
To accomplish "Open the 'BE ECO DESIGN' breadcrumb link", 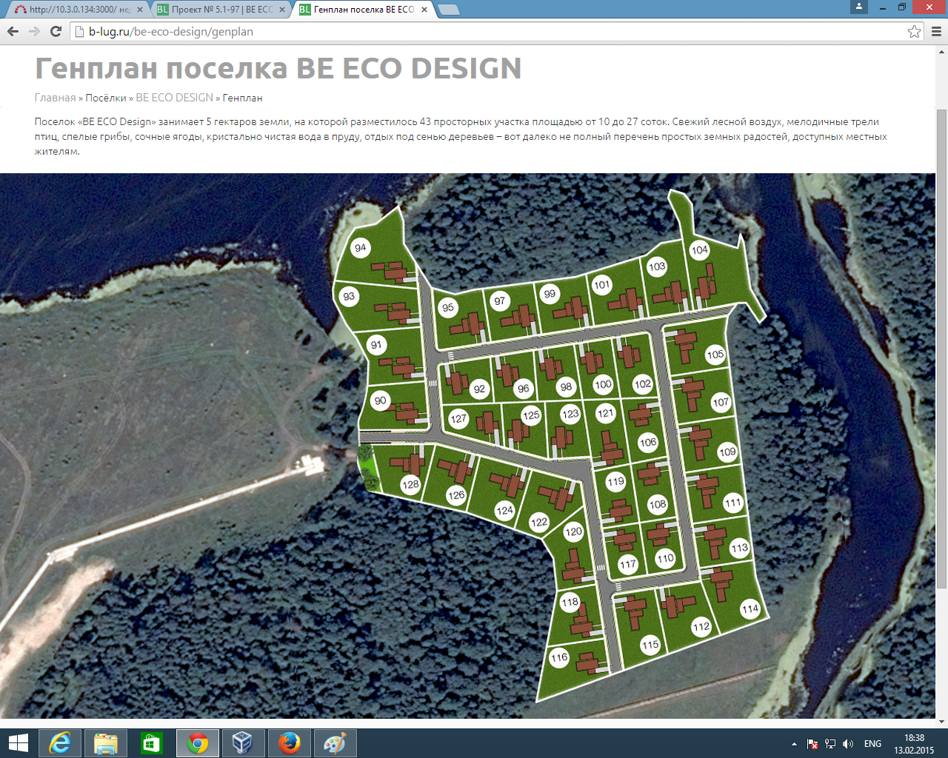I will 174,98.
